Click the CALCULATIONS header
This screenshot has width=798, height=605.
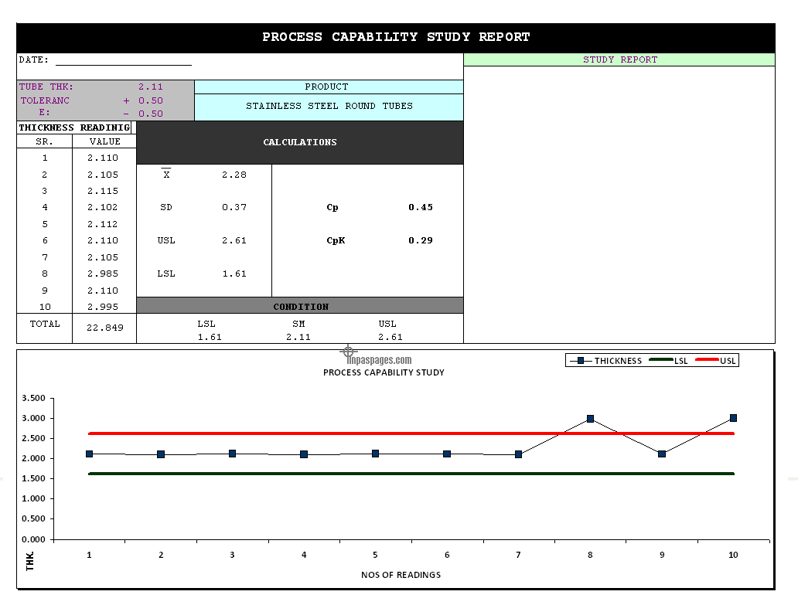point(300,142)
